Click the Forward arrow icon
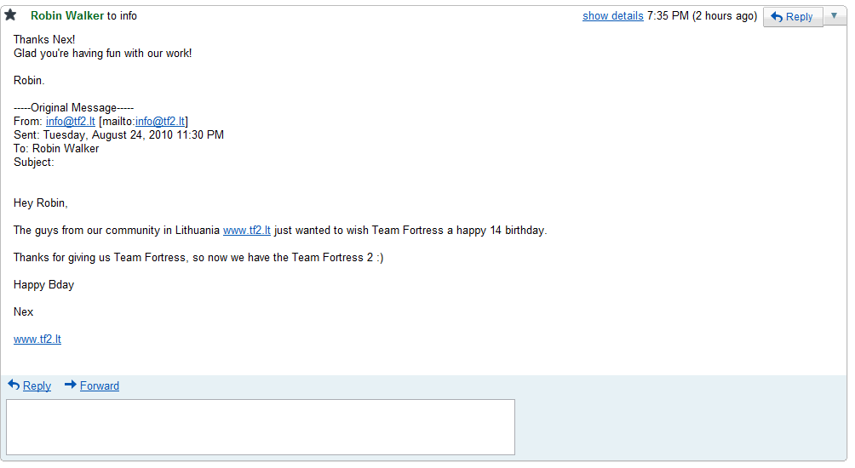Viewport: 855px width, 468px height. click(71, 385)
